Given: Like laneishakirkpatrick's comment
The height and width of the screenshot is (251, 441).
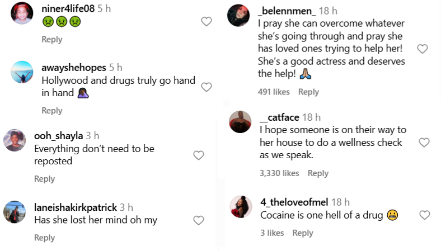Looking at the screenshot, I should [x=199, y=220].
